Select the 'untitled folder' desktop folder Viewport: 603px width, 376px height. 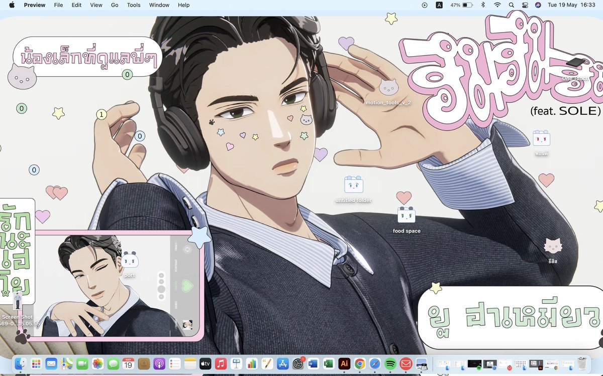(x=354, y=190)
